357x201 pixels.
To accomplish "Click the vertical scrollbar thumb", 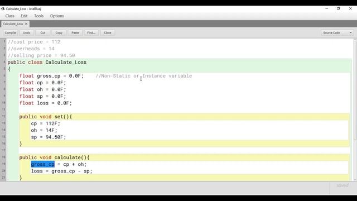I will click(355, 90).
